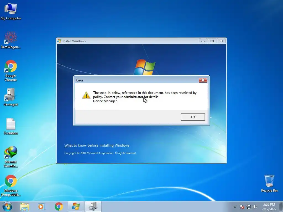Open the volume speaker tray icon
Image resolution: width=283 pixels, height=212 pixels.
coord(255,207)
